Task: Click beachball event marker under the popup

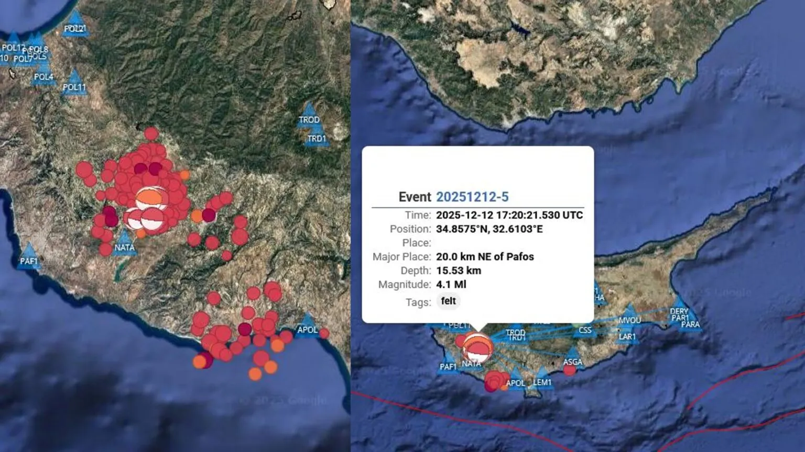Action: (x=477, y=347)
